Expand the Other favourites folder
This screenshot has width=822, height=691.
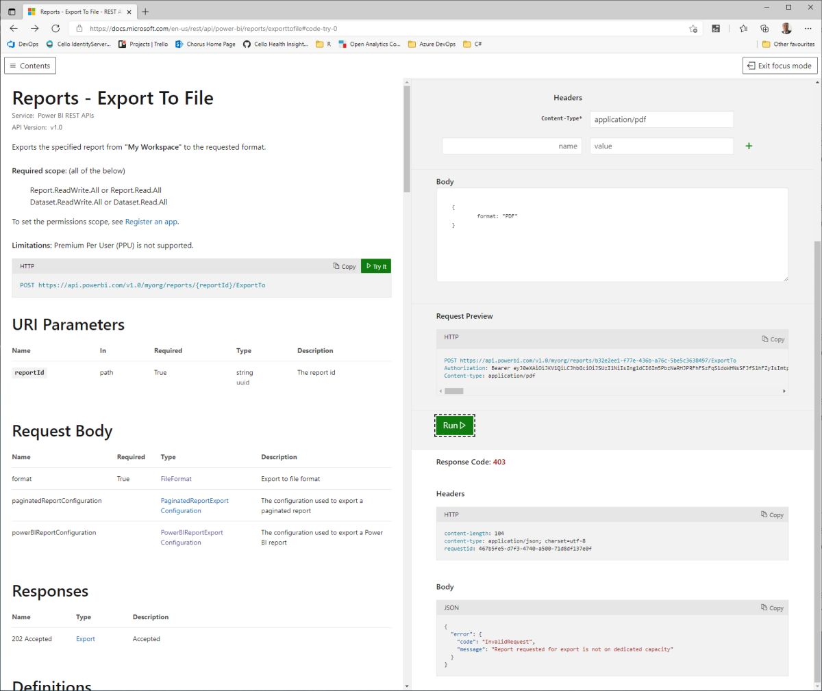tap(788, 44)
